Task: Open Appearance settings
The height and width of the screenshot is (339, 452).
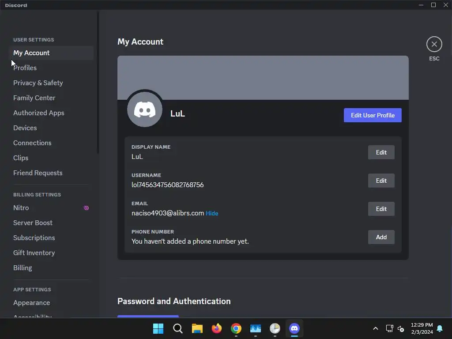Action: (x=51, y=303)
